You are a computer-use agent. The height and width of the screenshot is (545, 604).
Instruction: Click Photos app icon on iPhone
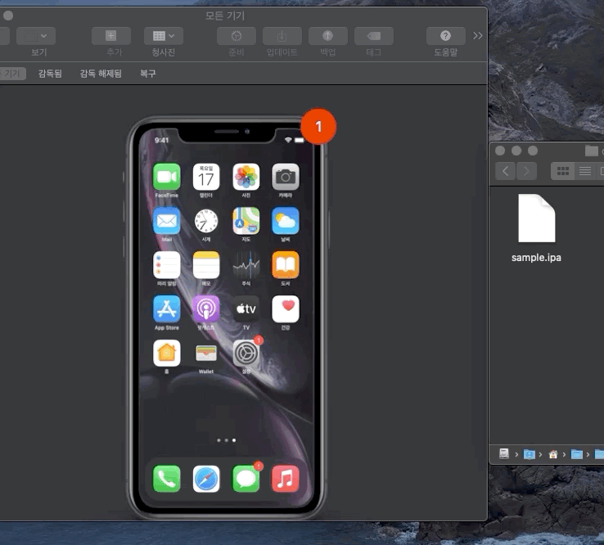pyautogui.click(x=246, y=177)
